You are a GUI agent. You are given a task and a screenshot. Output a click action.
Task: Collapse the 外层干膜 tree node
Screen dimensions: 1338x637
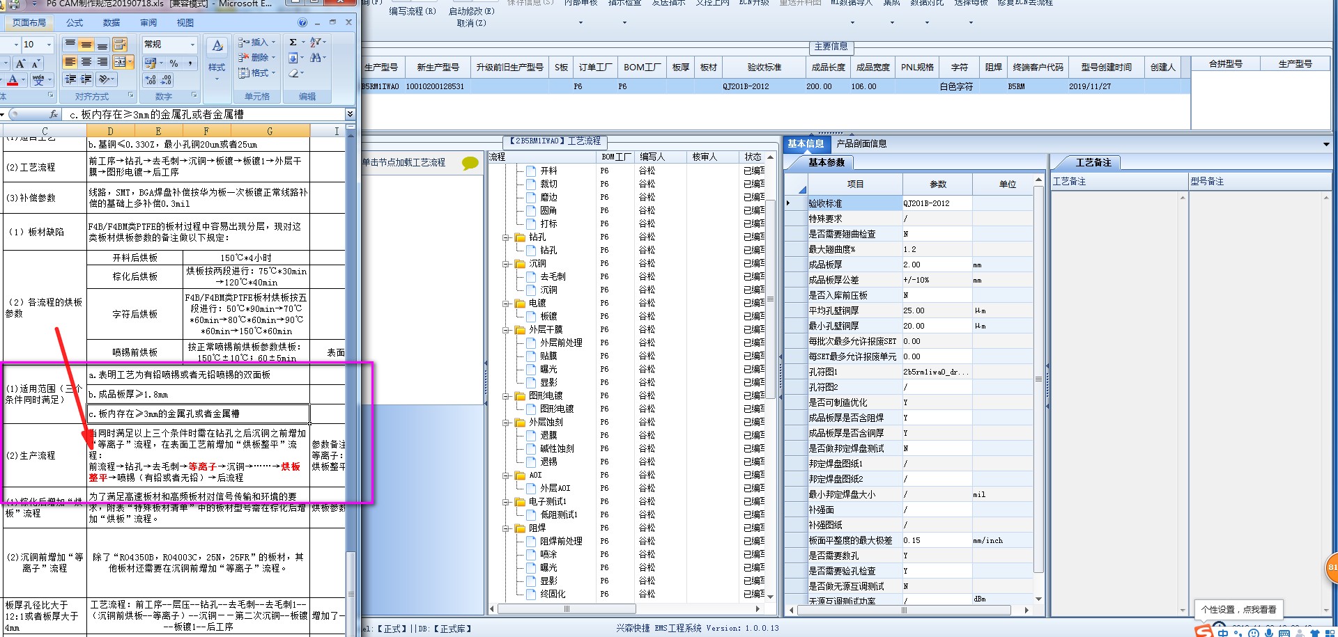pos(506,330)
